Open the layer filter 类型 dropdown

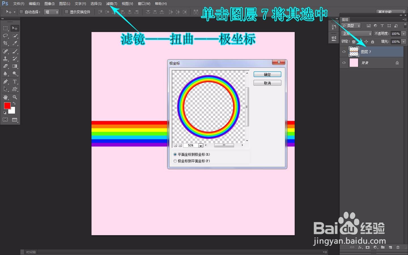(x=350, y=25)
